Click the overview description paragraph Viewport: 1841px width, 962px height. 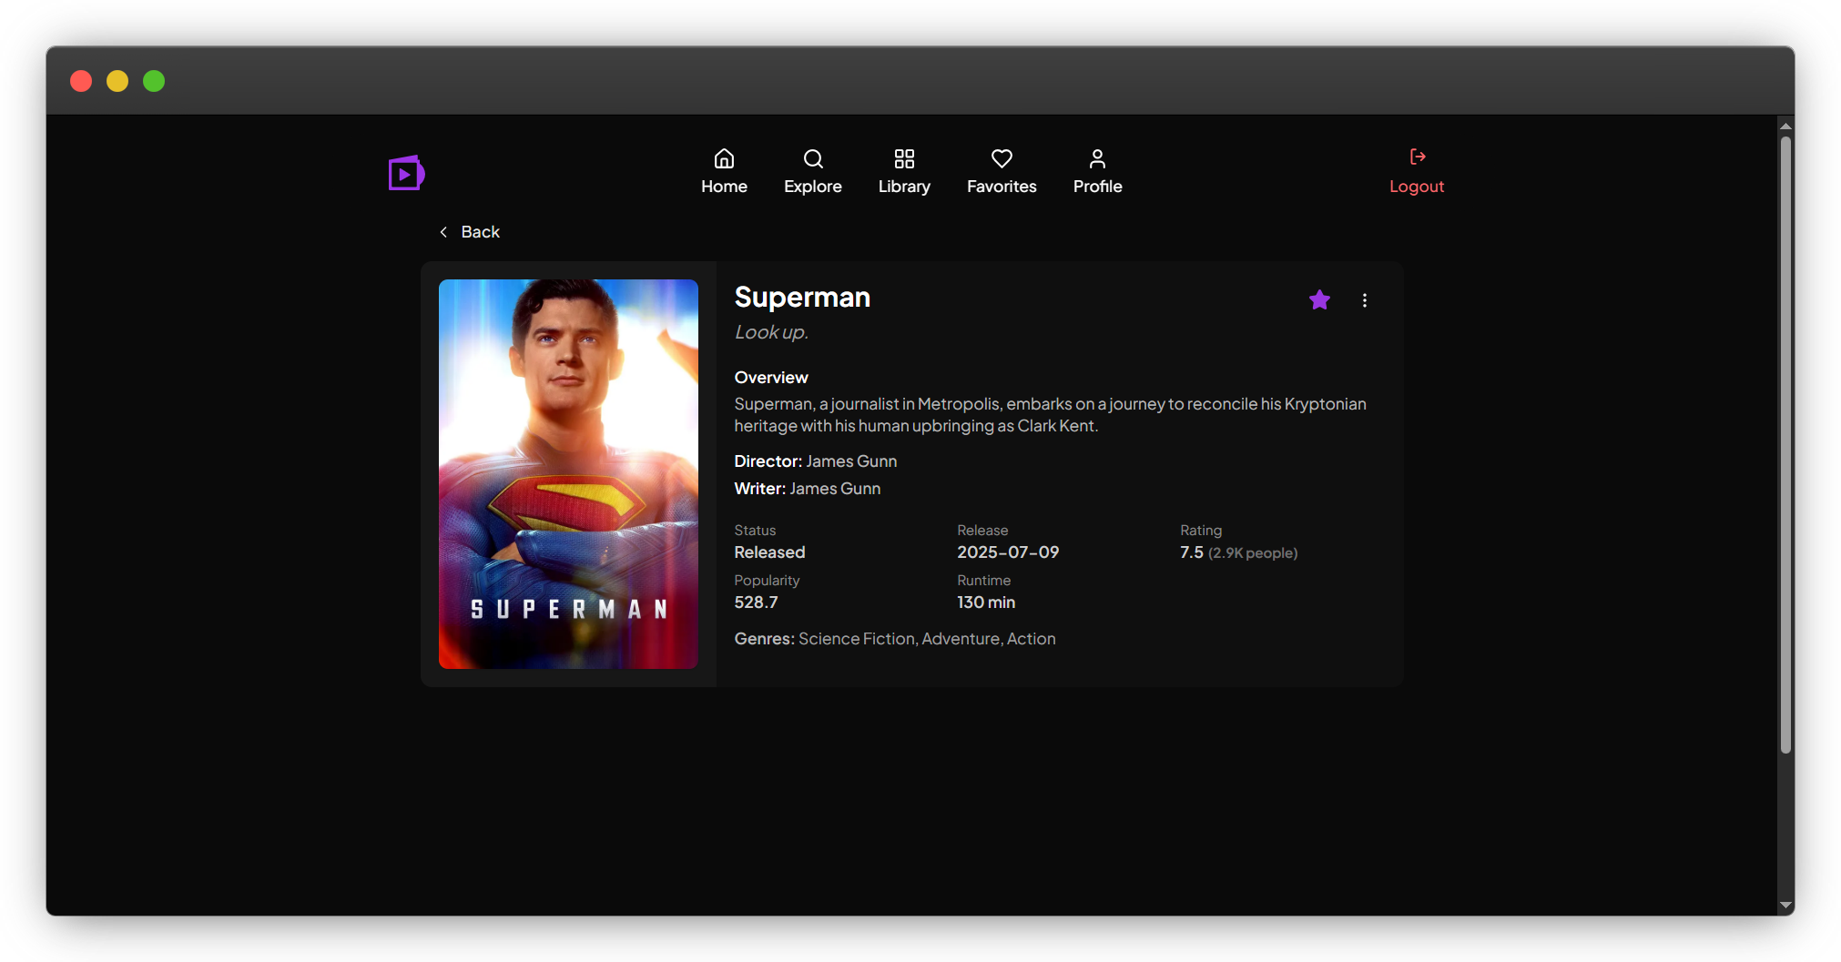[1051, 415]
